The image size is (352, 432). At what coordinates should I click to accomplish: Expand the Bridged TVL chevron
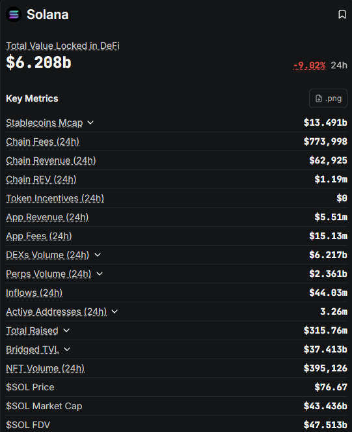click(67, 349)
